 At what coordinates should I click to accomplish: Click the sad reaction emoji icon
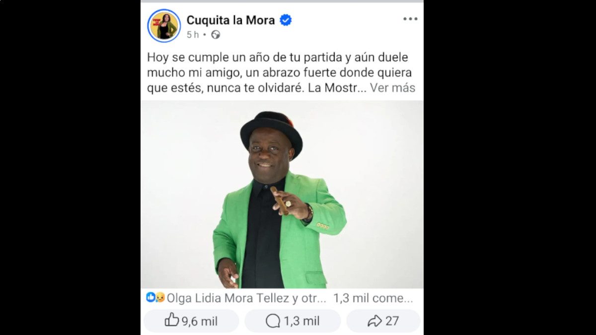pos(160,297)
